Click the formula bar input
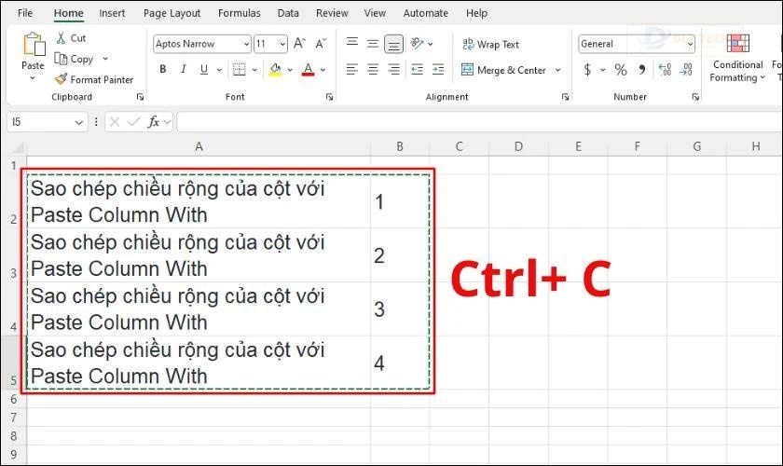The width and height of the screenshot is (783, 466). [479, 122]
